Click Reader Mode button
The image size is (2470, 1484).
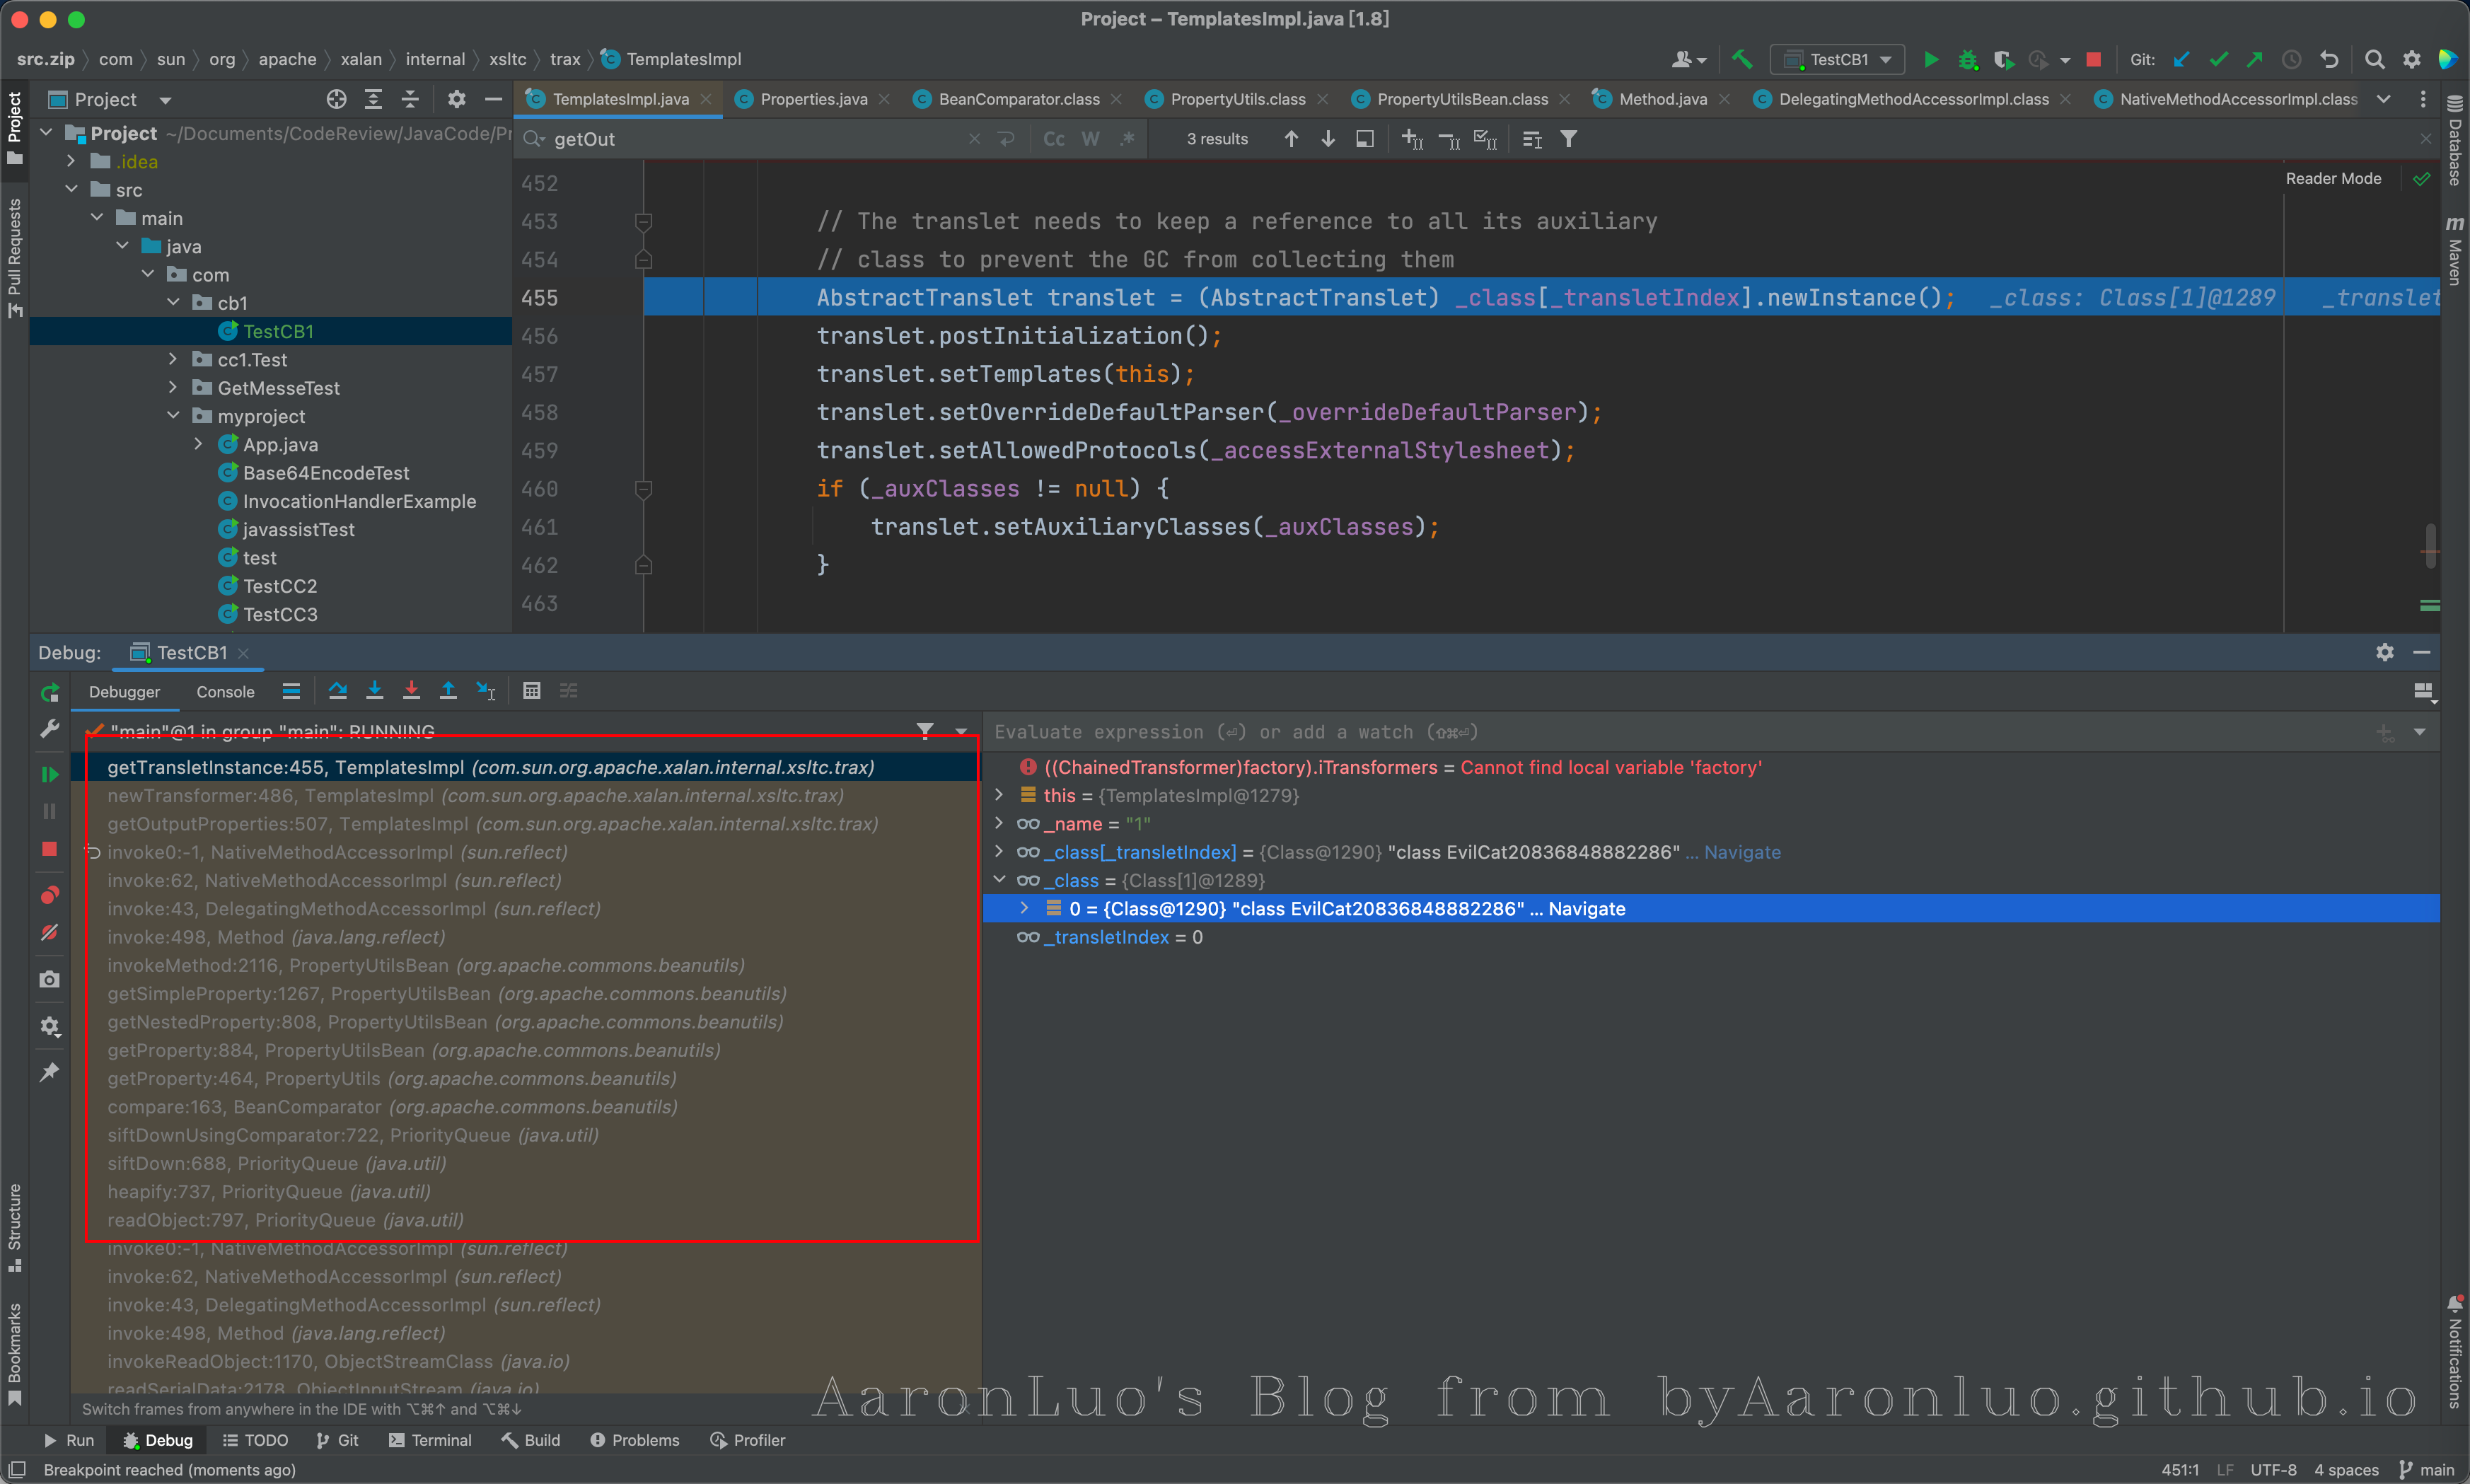2333,178
